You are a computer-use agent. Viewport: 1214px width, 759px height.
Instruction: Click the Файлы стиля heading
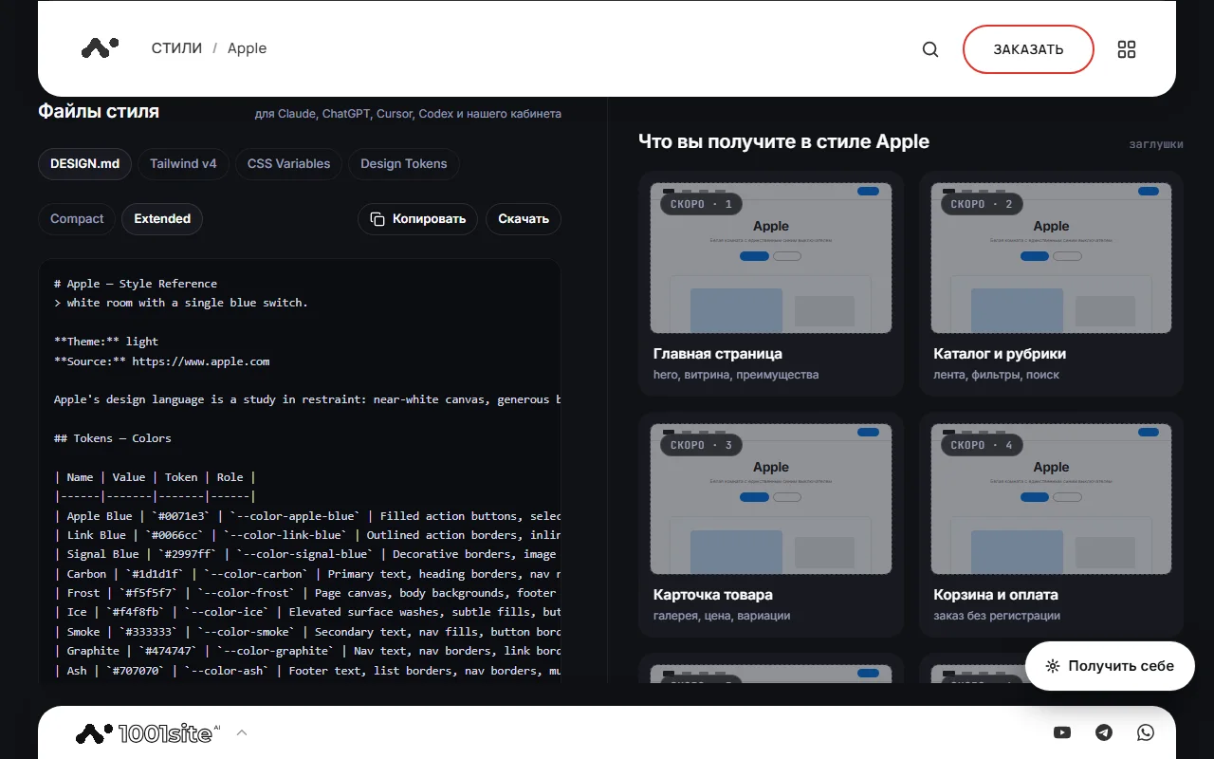pos(99,111)
